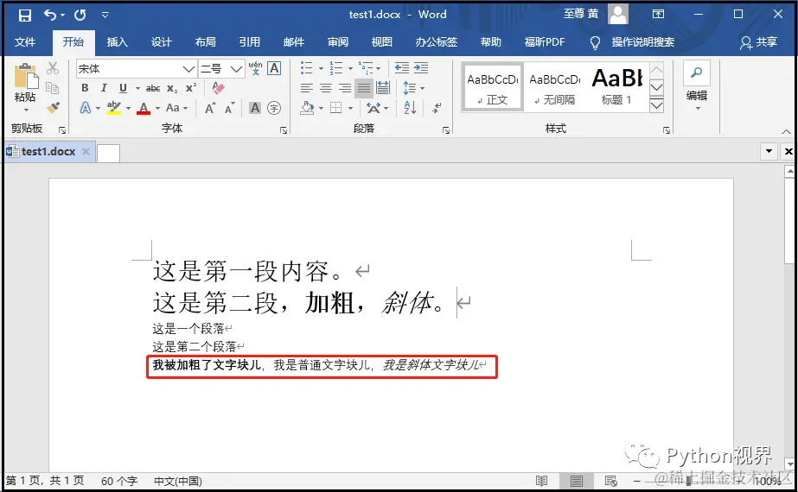Switch to the 插入 ribbon tab
The width and height of the screenshot is (798, 492).
point(117,41)
